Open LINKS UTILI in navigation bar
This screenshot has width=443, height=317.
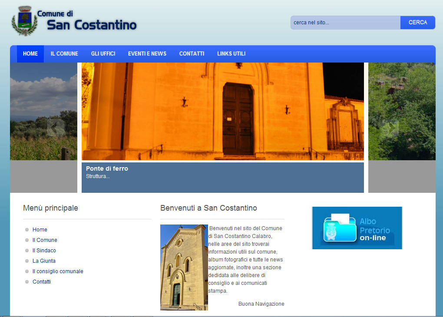pos(231,54)
